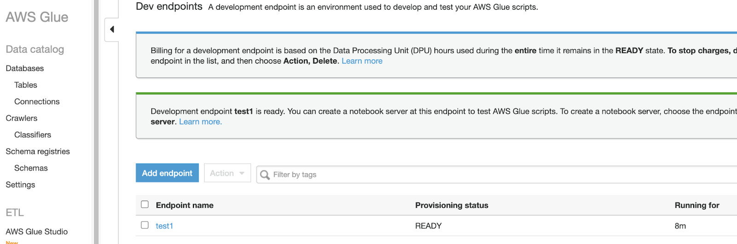Select the test1 endpoint checkbox
Viewport: 737px width, 244px height.
coord(145,225)
